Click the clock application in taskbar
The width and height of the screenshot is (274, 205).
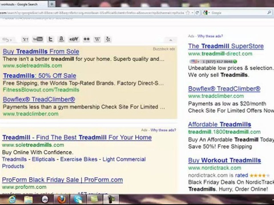click(x=45, y=199)
